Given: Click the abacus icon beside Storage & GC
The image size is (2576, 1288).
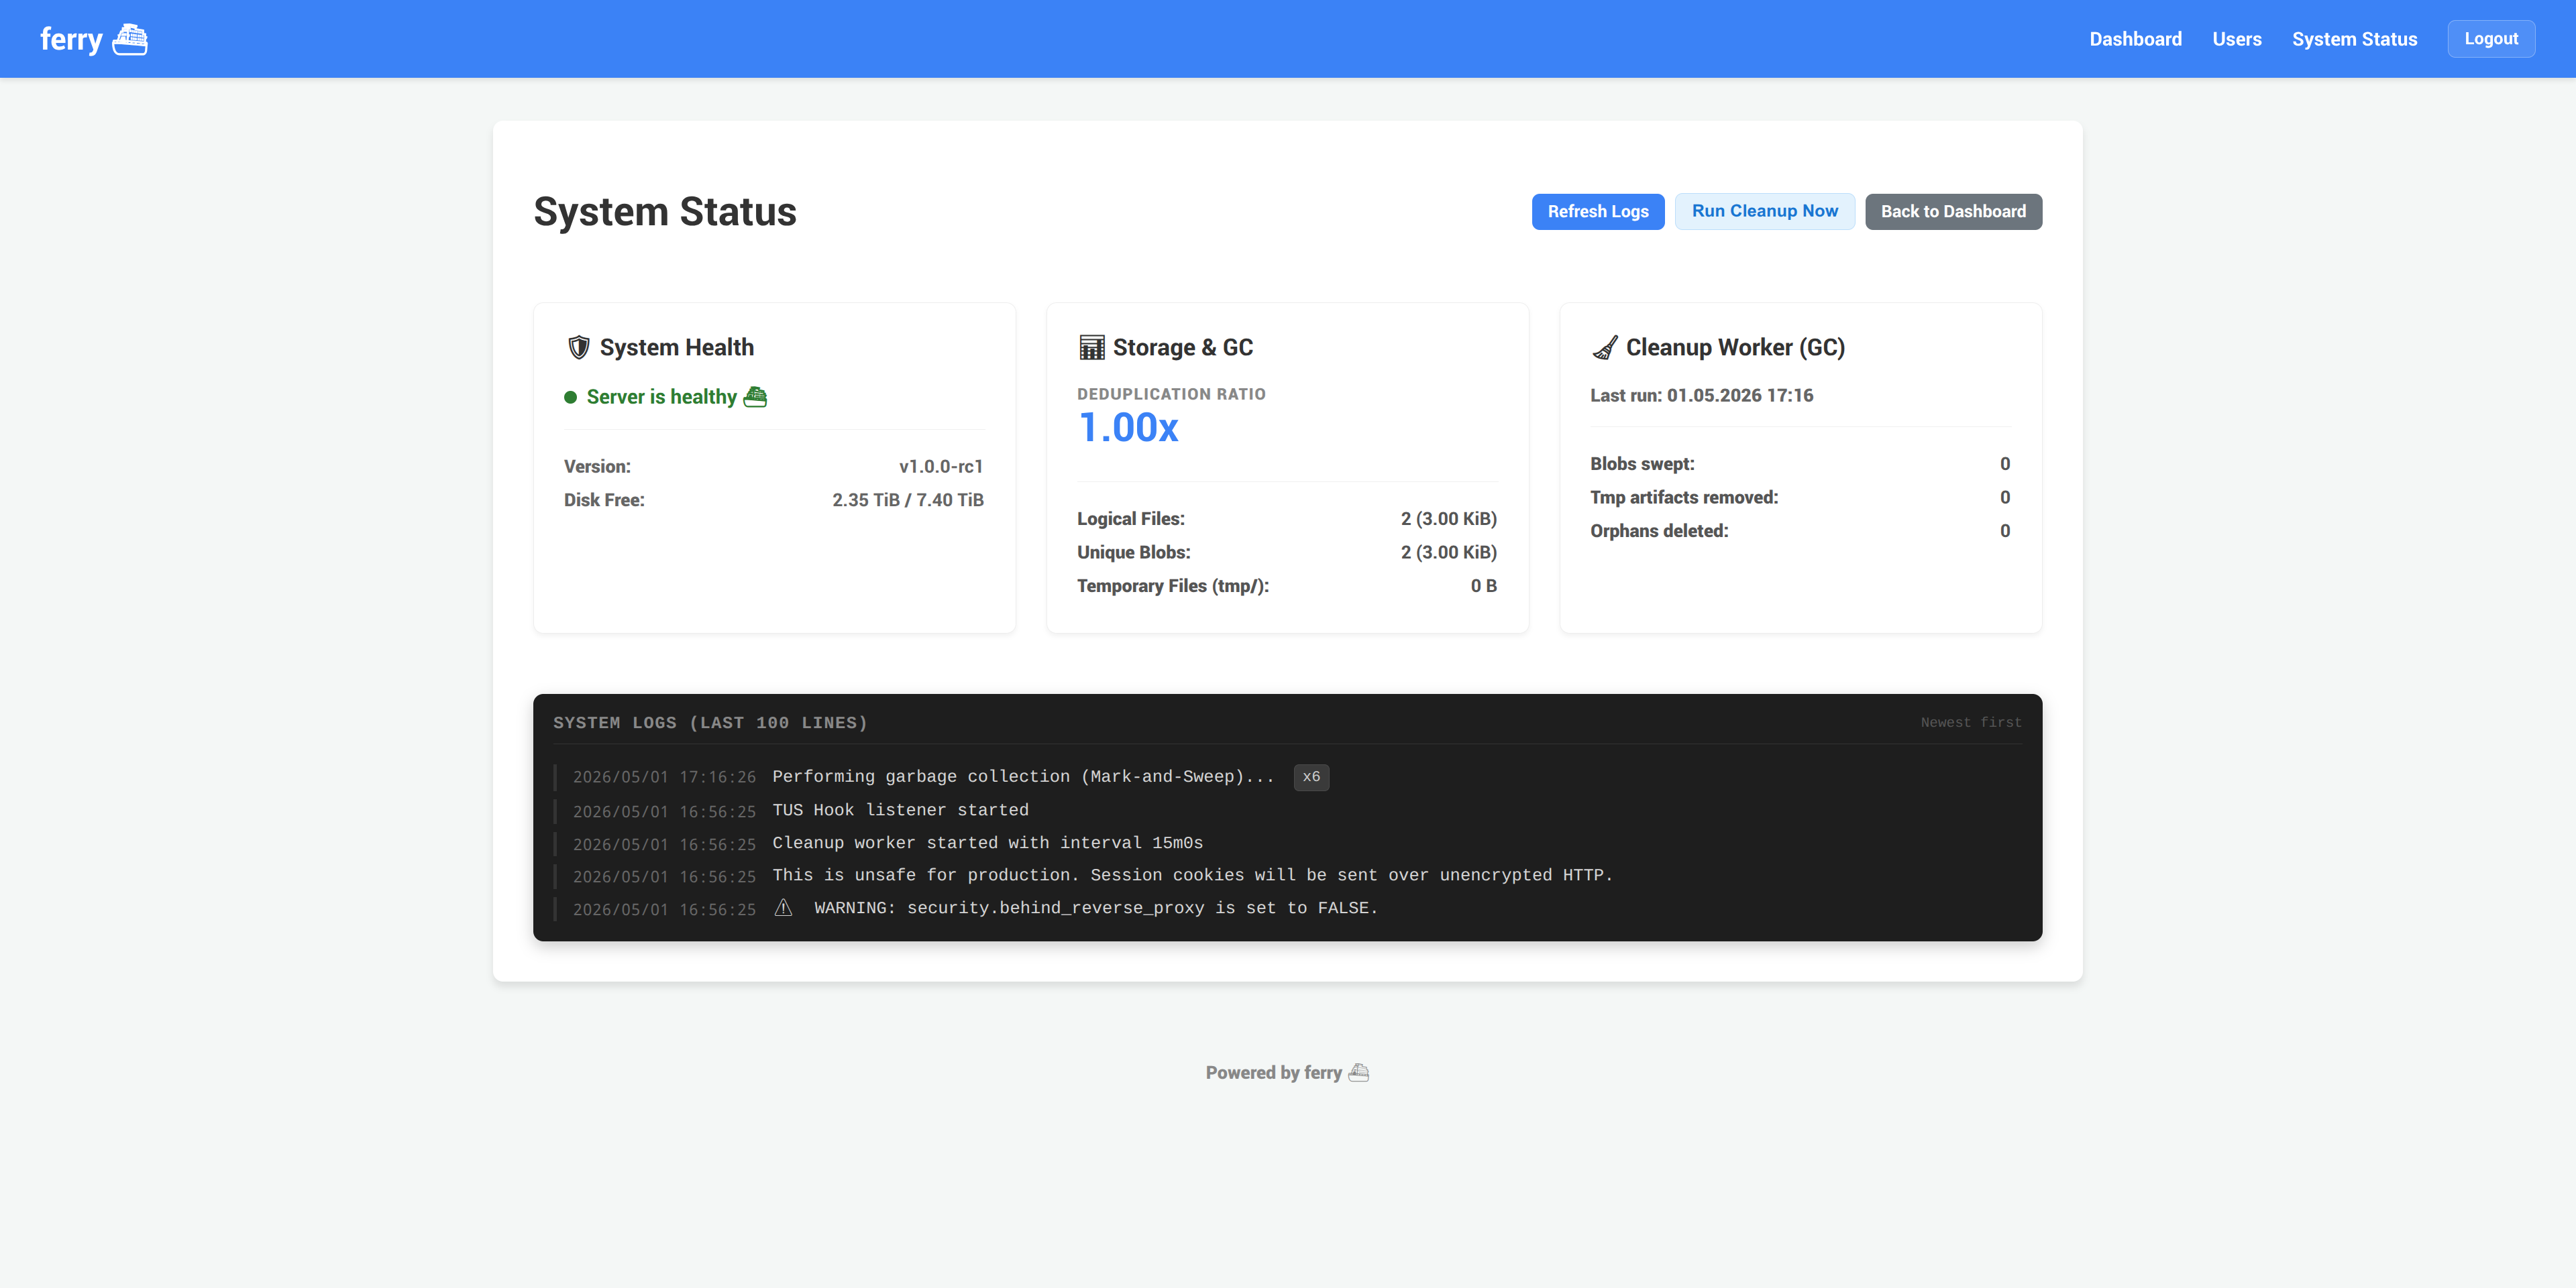Looking at the screenshot, I should pos(1091,348).
